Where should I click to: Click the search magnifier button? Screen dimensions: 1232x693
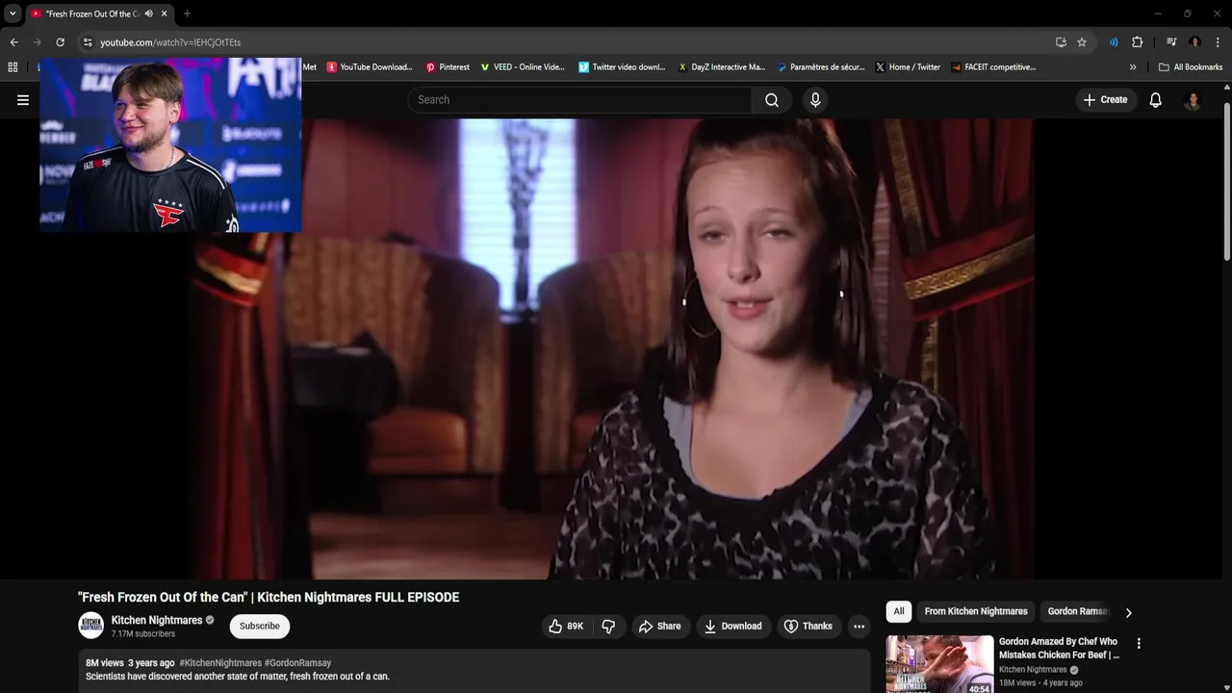(772, 100)
